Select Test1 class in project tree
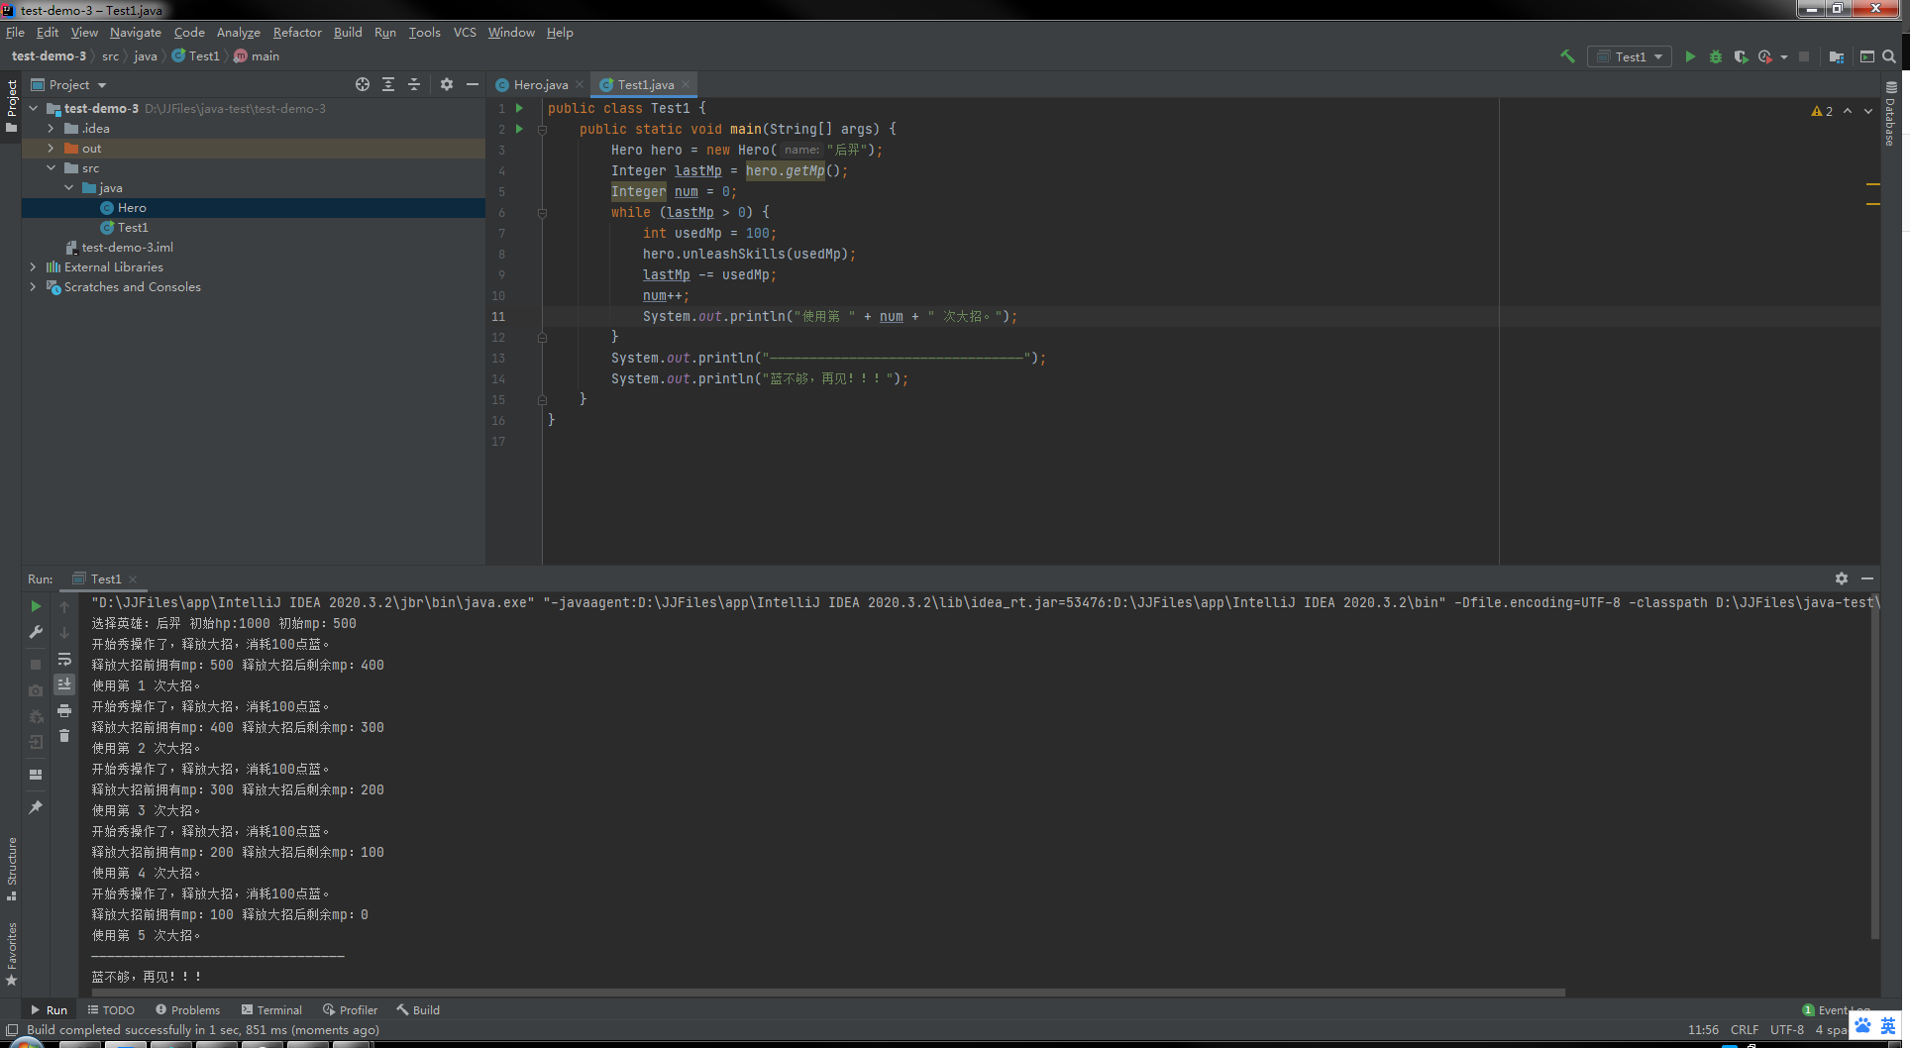1910x1048 pixels. tap(133, 228)
